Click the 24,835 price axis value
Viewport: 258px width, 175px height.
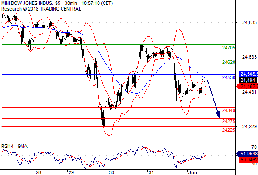249,22
